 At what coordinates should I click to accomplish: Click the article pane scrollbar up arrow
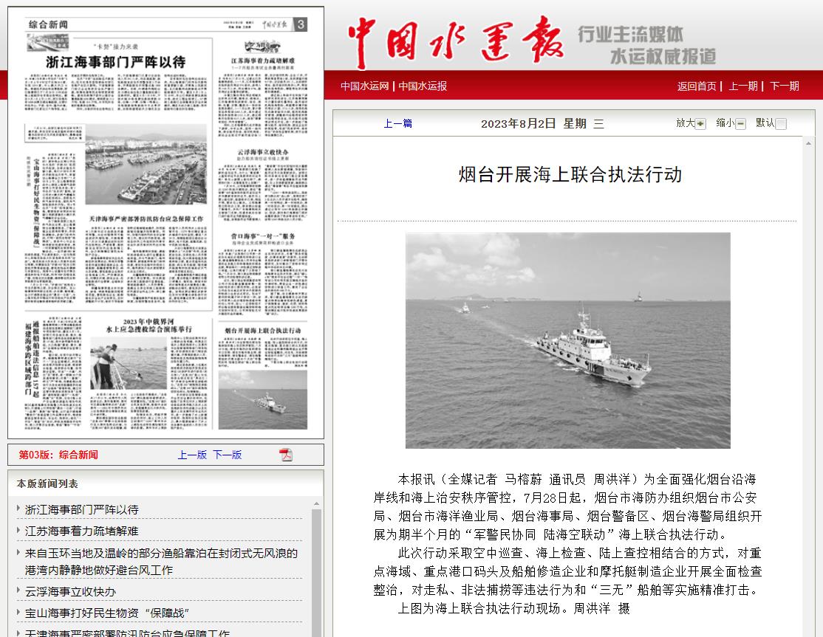[x=808, y=143]
